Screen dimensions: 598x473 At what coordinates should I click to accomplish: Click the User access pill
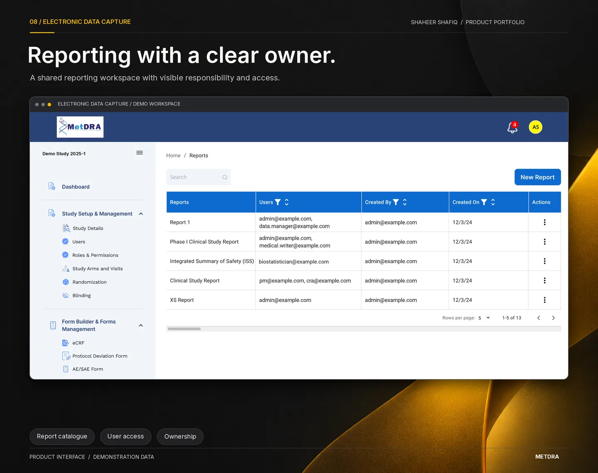(125, 436)
